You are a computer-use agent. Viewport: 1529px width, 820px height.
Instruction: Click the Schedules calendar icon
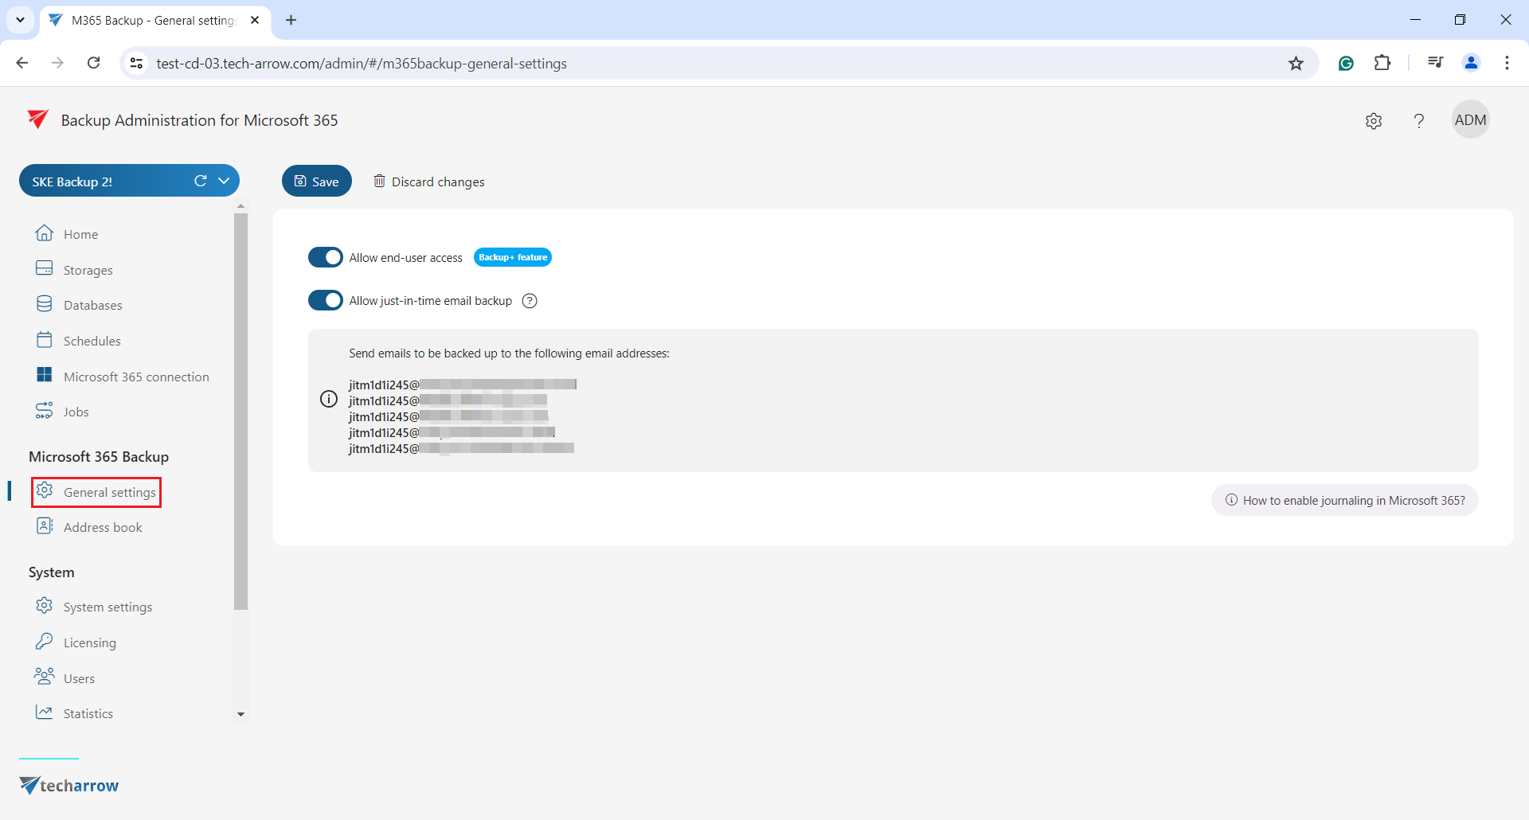pos(45,340)
